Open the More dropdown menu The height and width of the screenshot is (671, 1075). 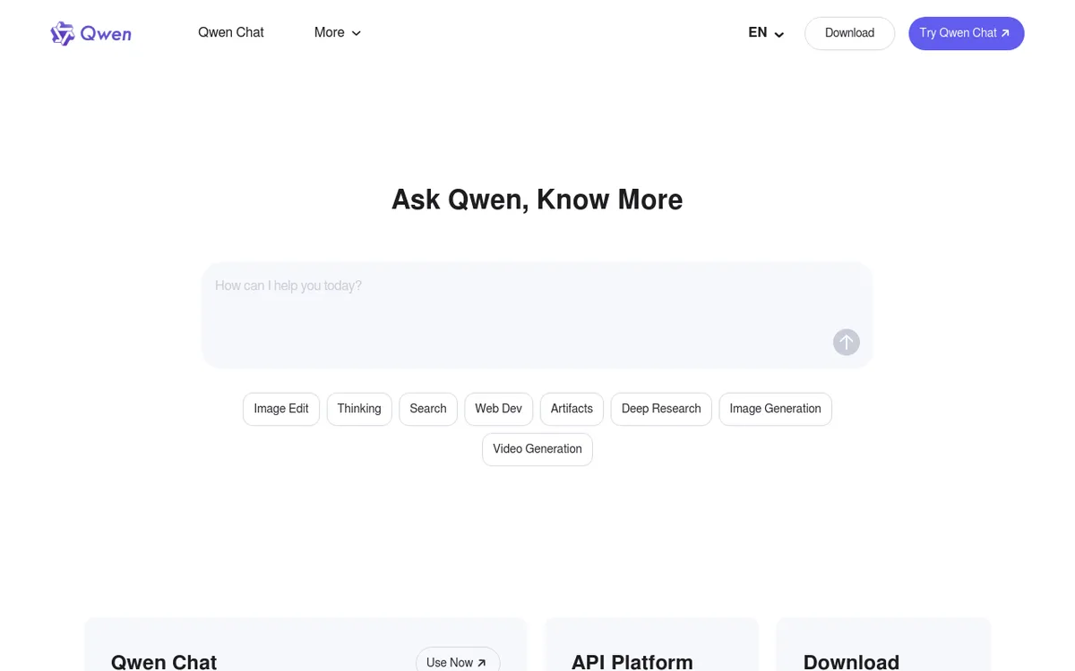click(x=330, y=32)
